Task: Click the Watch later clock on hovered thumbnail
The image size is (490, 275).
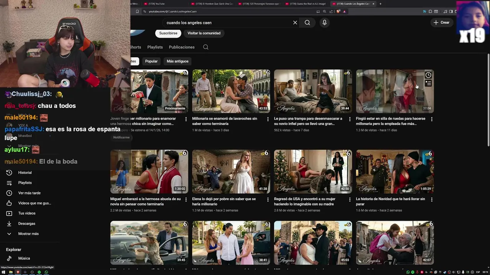Action: 428,75
